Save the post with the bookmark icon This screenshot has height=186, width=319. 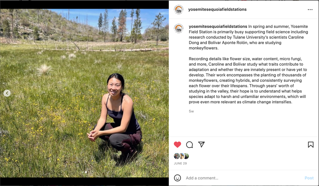(x=311, y=145)
